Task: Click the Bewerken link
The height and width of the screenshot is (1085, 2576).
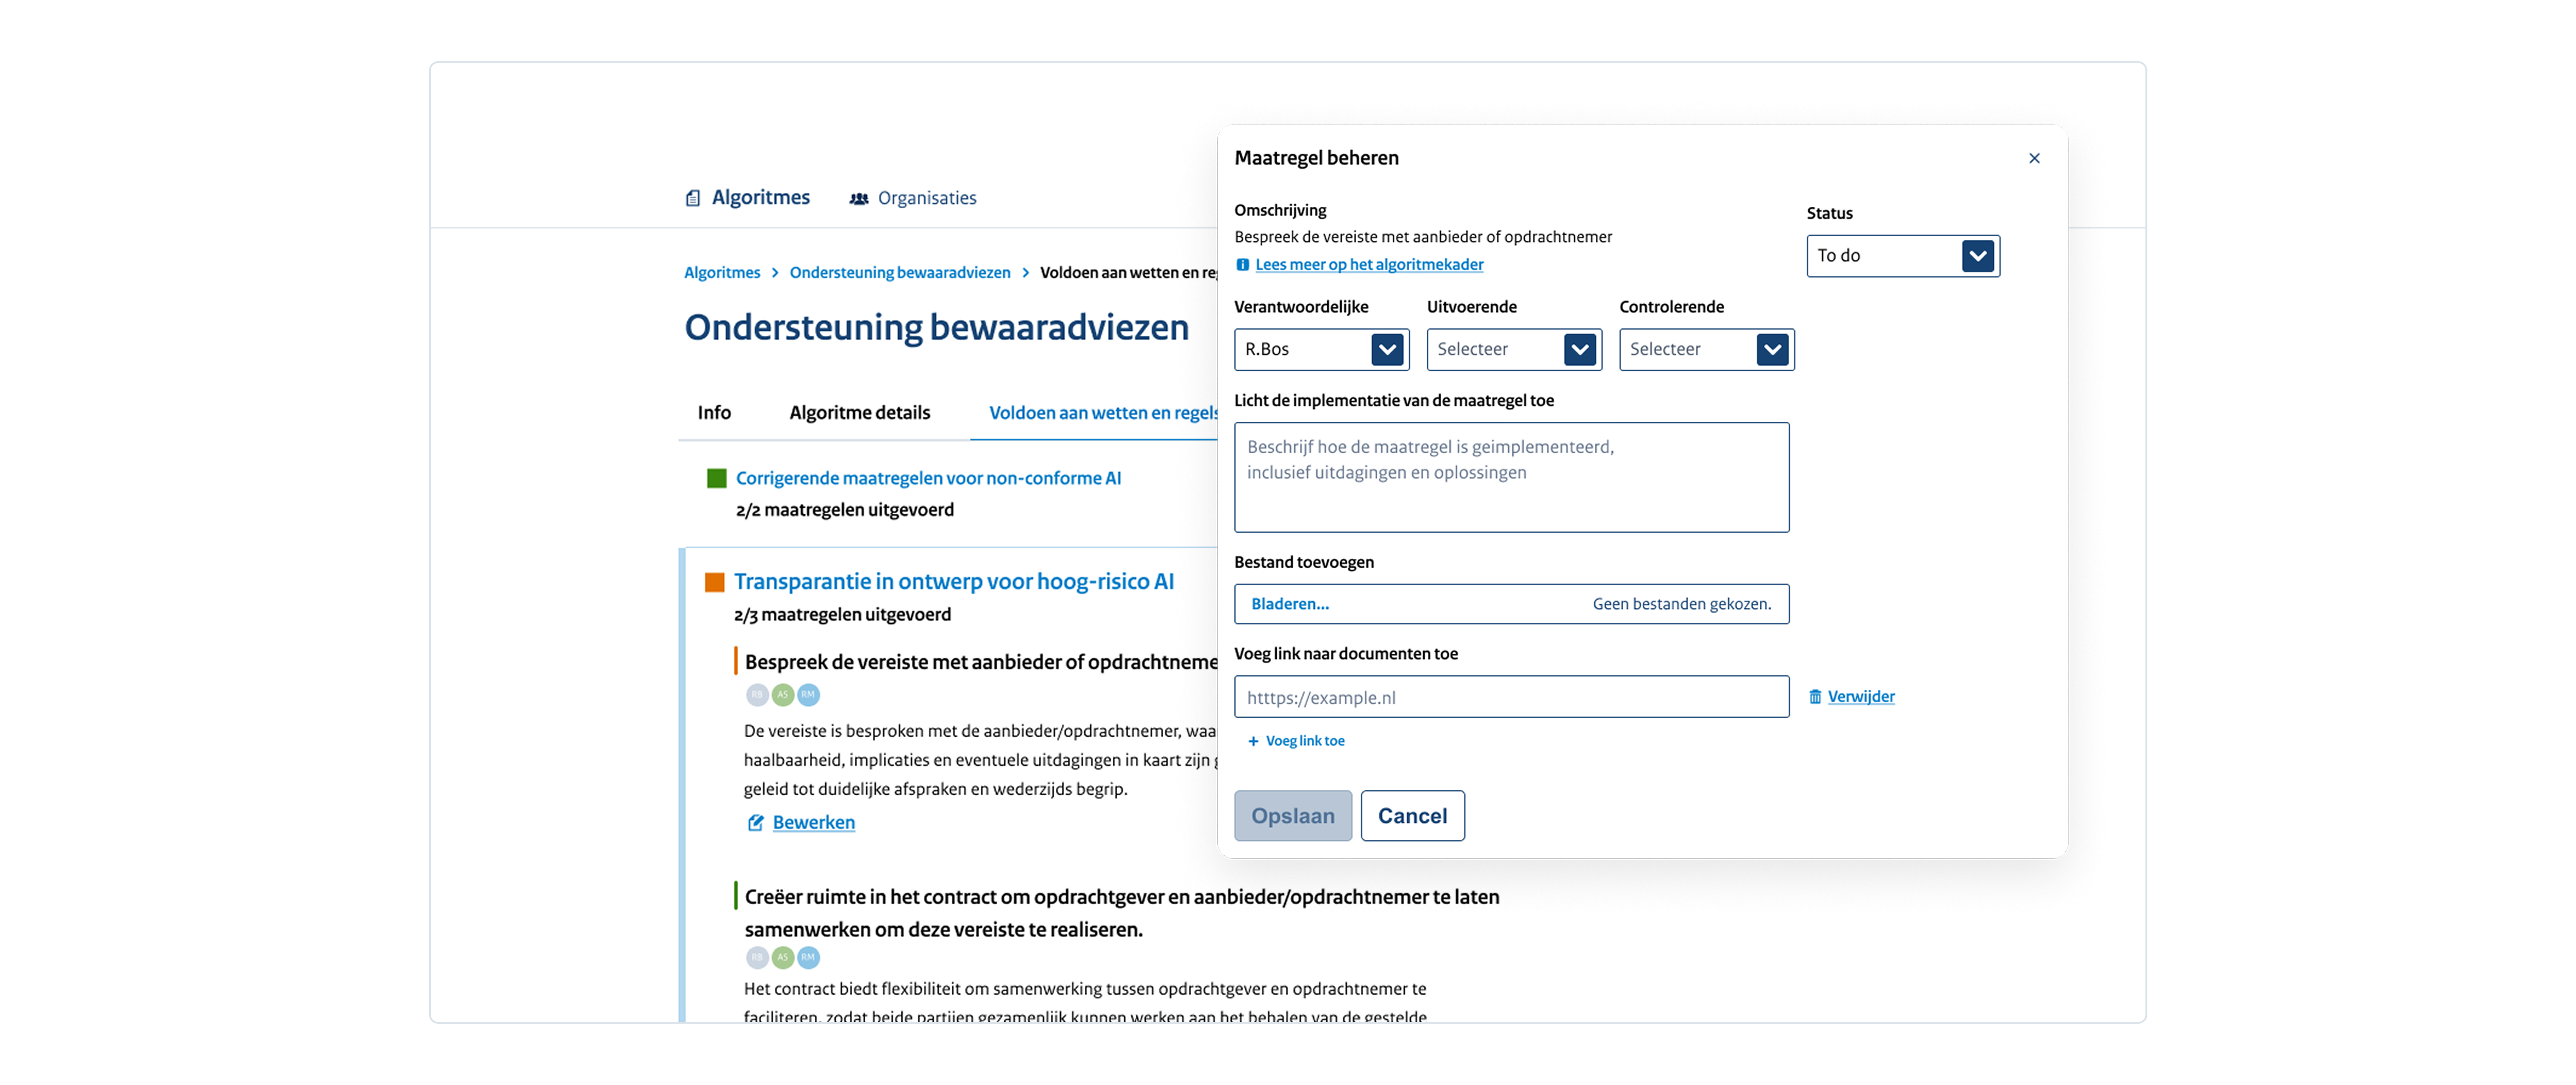Action: (x=813, y=823)
